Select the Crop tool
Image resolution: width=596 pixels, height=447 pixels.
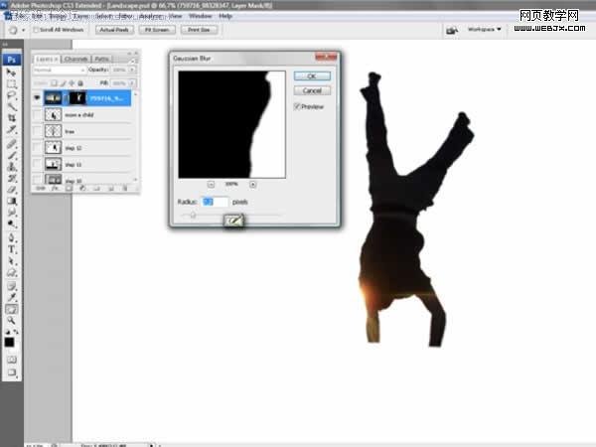[x=11, y=118]
